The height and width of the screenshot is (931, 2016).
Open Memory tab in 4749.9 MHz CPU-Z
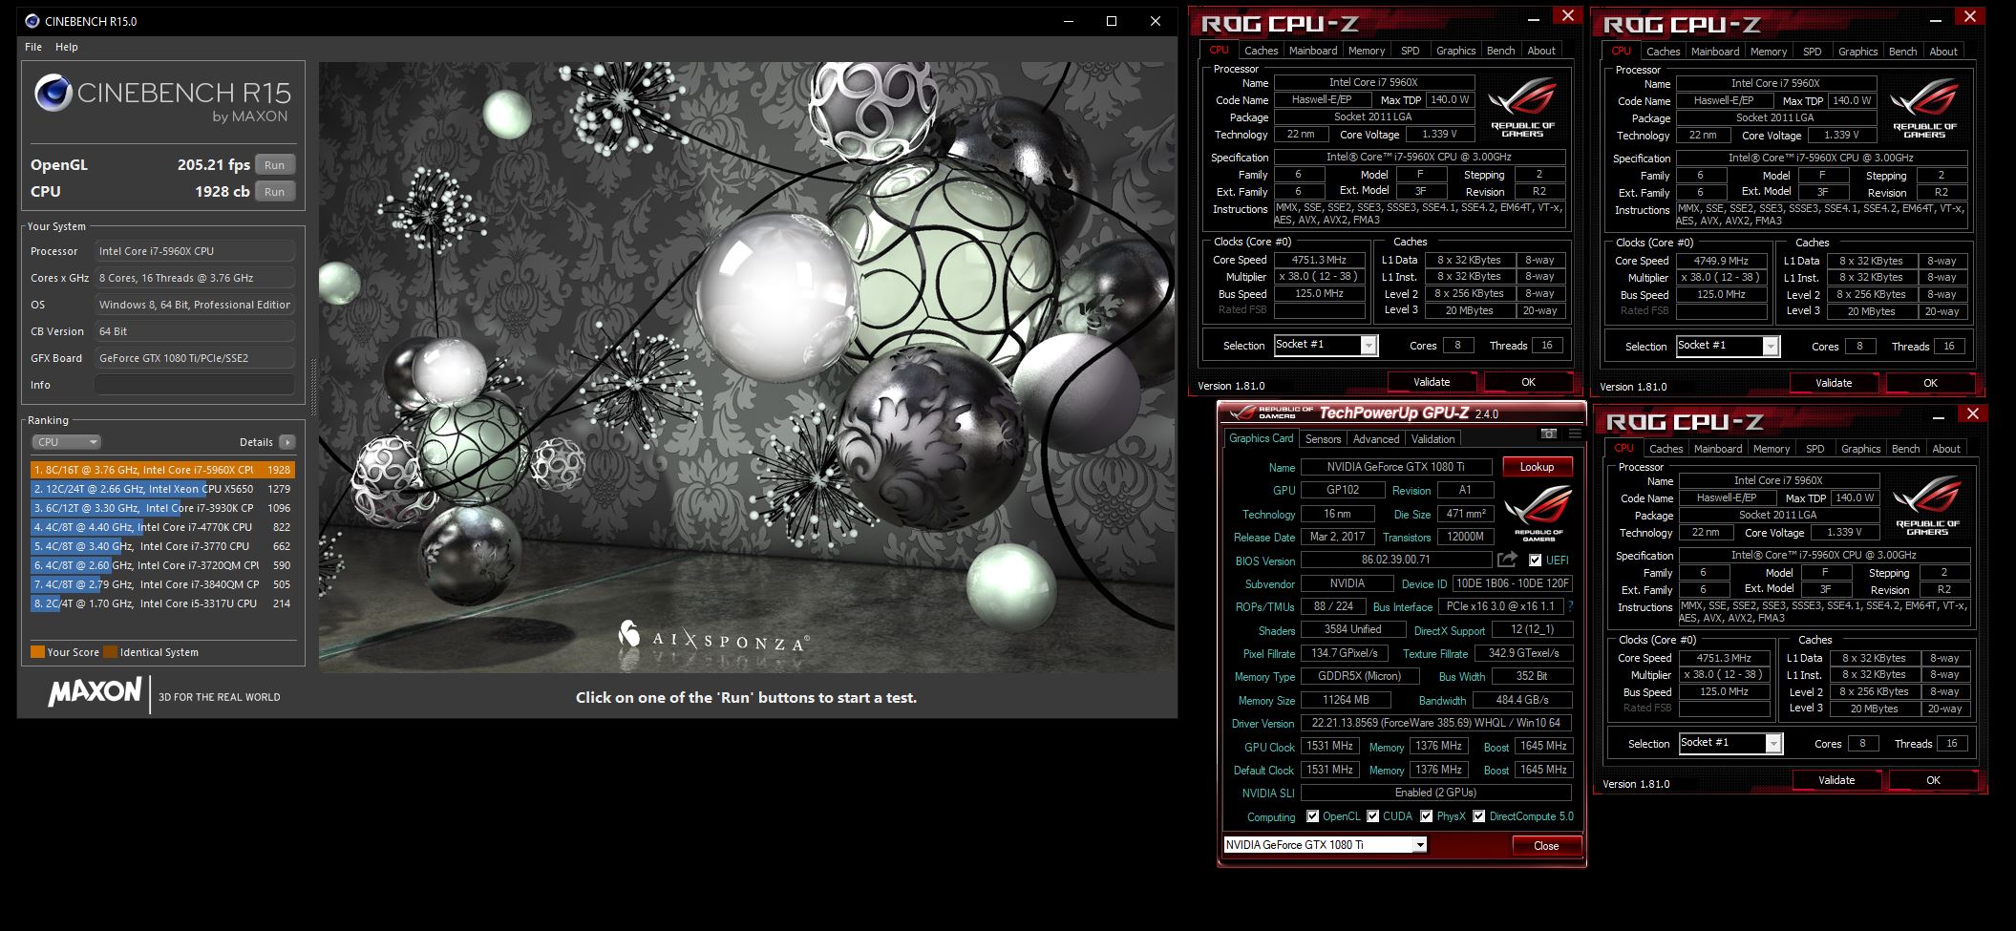coord(1769,52)
